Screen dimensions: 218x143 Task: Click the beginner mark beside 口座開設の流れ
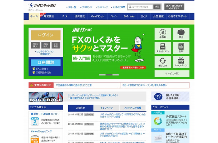(x=34, y=73)
